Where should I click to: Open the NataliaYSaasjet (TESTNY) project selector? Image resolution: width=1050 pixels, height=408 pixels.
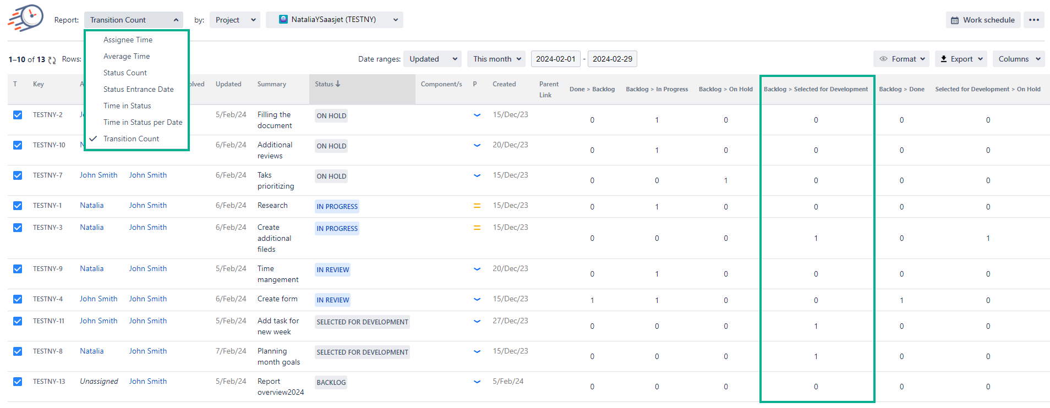pos(335,20)
